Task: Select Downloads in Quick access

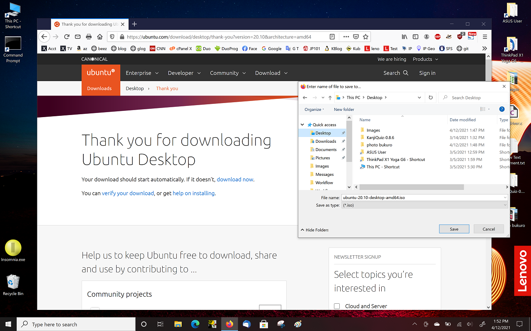Action: [326, 141]
